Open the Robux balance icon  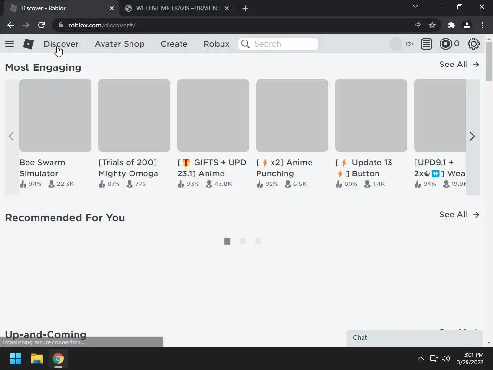click(445, 44)
